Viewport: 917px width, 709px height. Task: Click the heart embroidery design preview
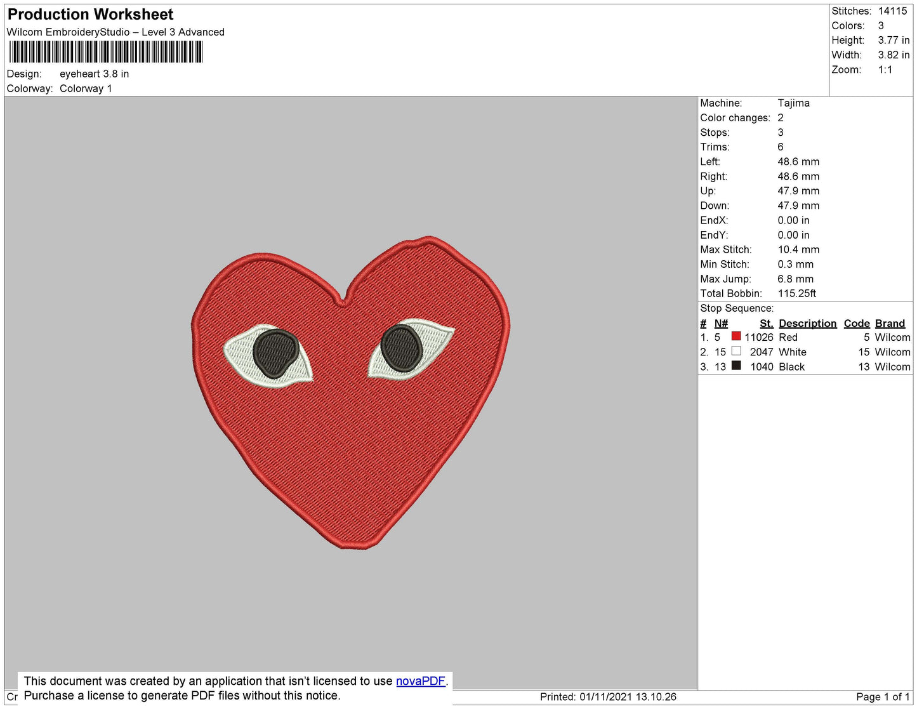pyautogui.click(x=350, y=392)
